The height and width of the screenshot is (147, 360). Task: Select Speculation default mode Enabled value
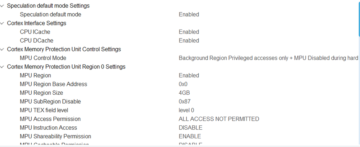189,14
